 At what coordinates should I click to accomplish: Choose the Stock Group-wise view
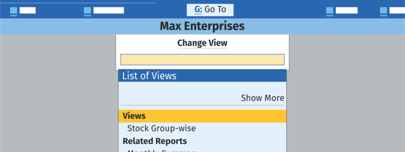click(x=161, y=128)
